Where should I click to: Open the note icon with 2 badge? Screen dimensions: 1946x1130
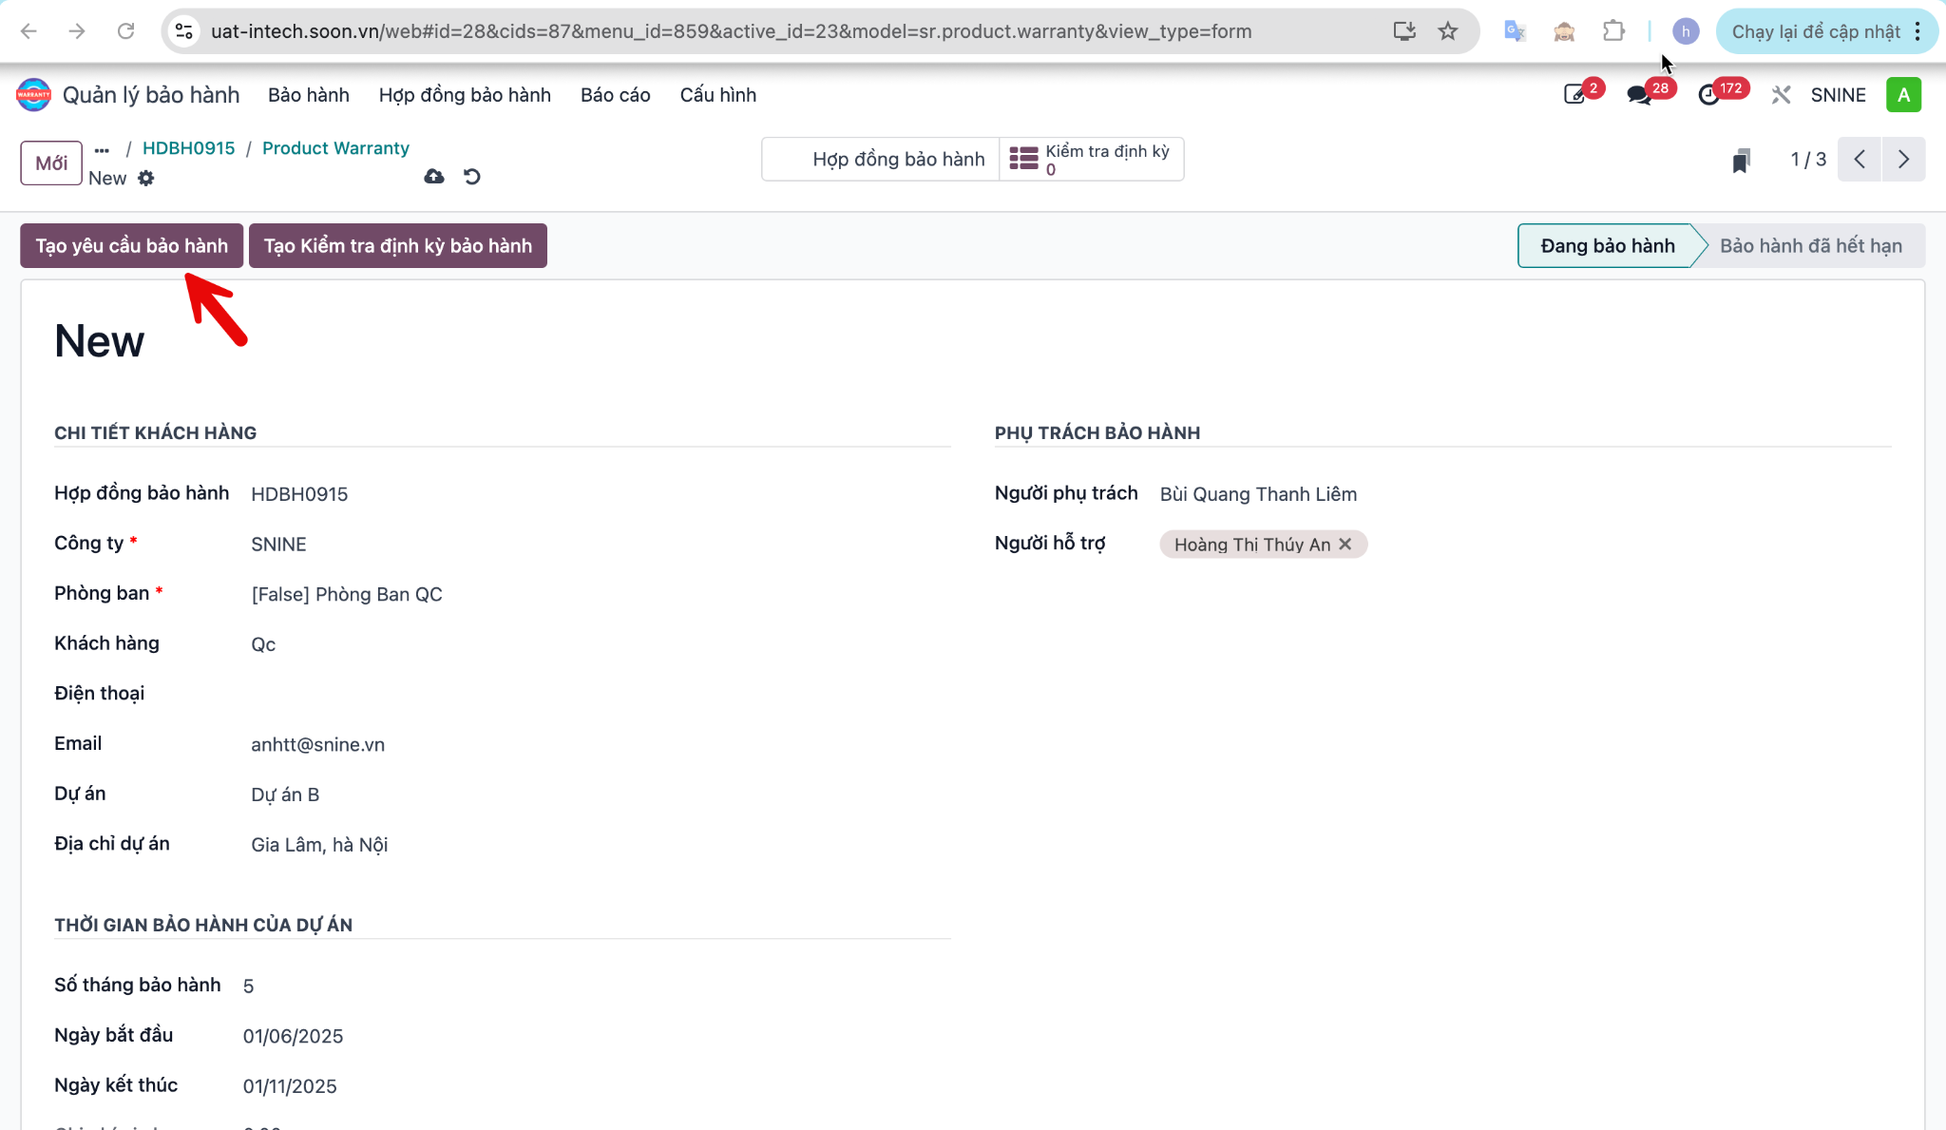click(x=1574, y=95)
